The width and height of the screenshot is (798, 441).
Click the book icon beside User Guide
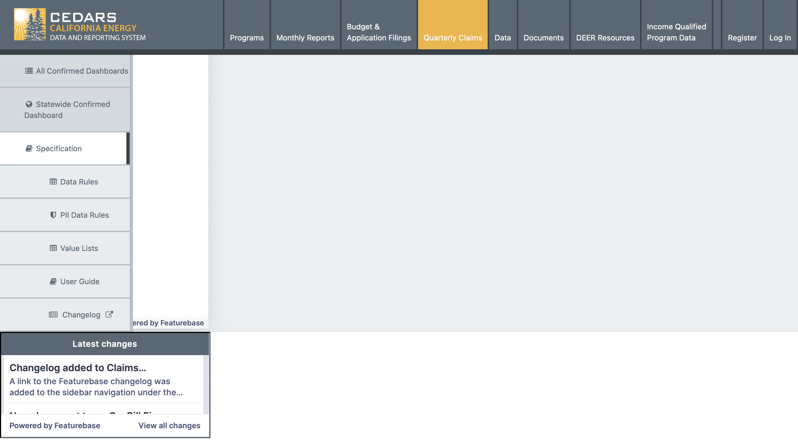53,281
